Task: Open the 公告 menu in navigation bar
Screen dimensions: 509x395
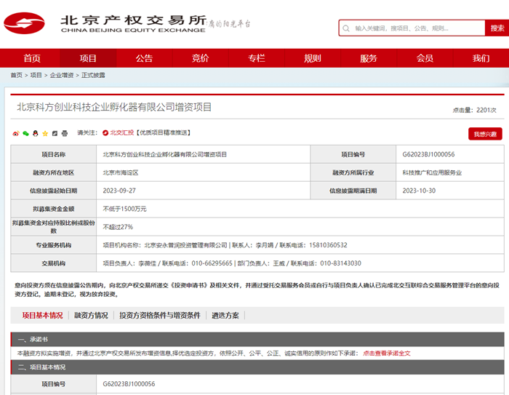Action: point(144,58)
